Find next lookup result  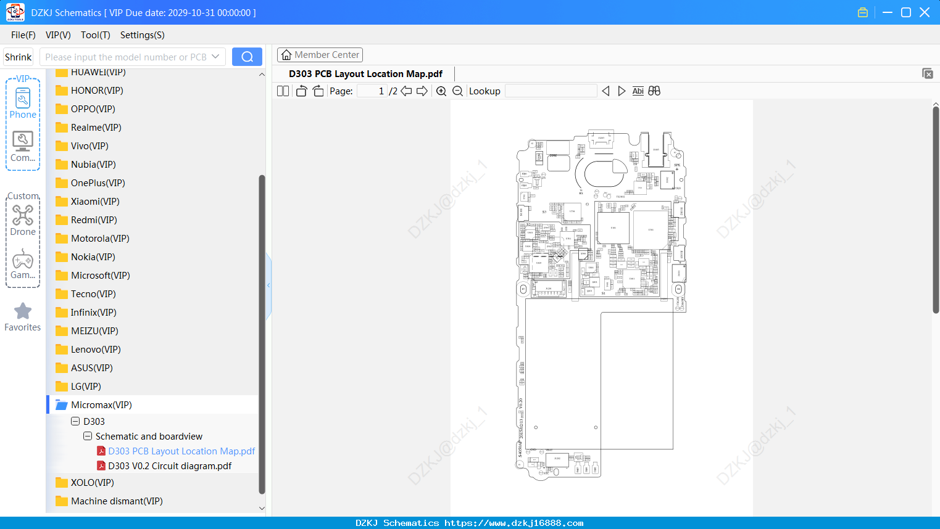pos(622,91)
